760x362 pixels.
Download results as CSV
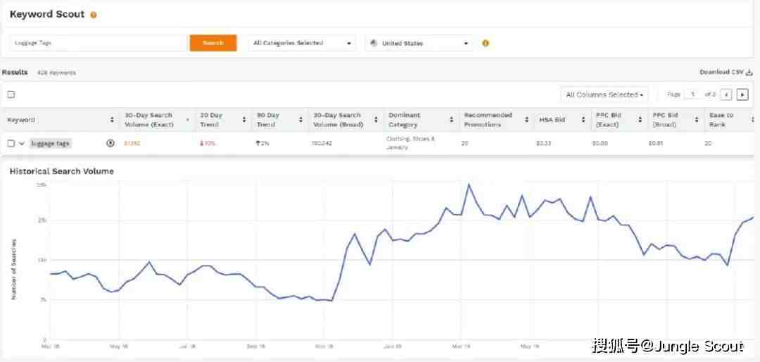click(x=726, y=72)
